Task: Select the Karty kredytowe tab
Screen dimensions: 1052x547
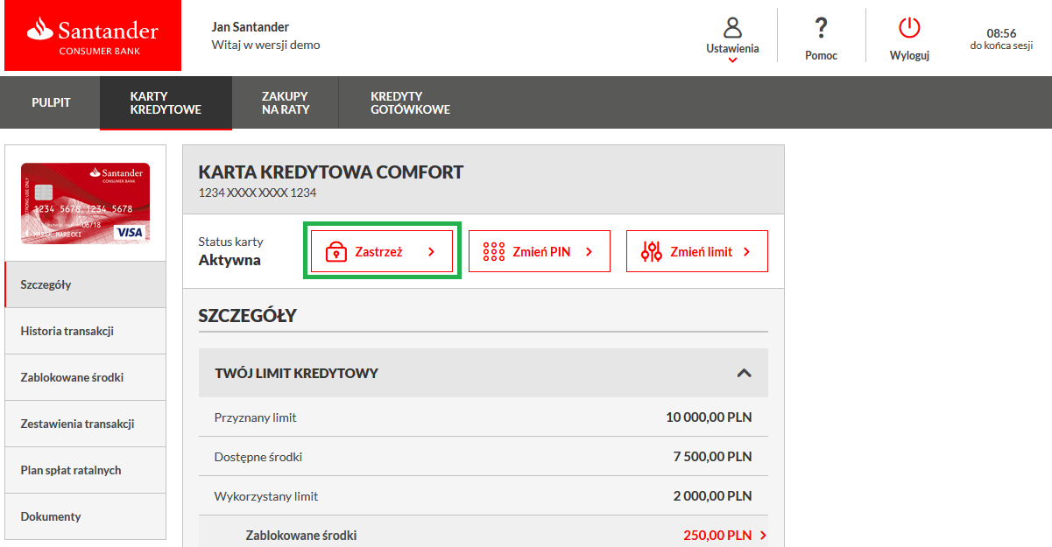Action: coord(166,102)
